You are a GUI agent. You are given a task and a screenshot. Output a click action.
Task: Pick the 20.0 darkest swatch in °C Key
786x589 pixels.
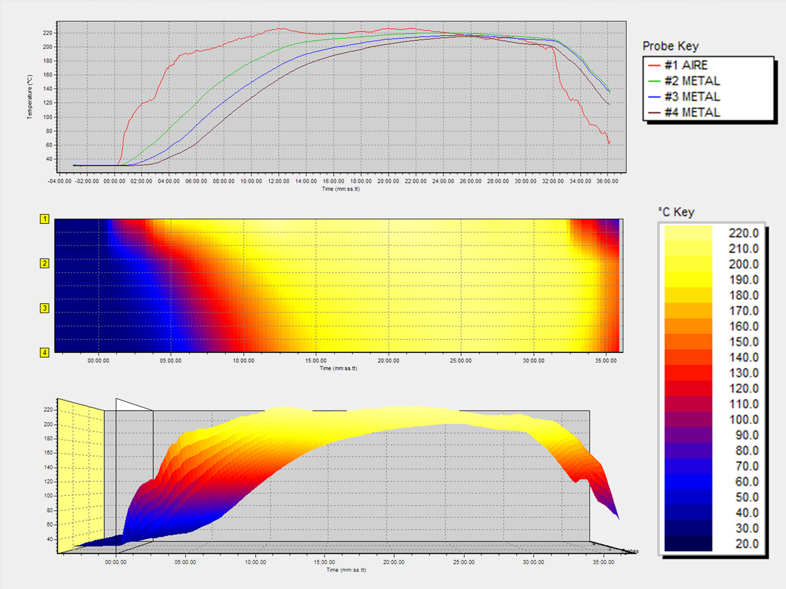point(688,544)
